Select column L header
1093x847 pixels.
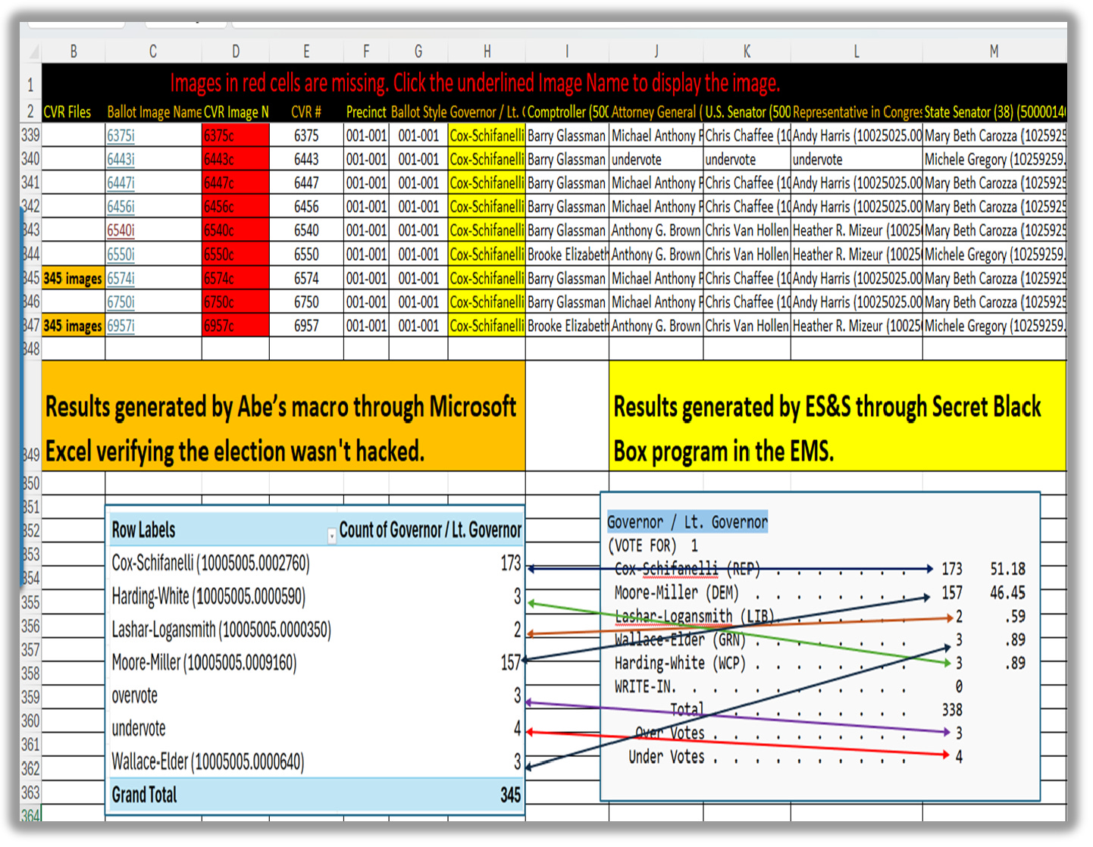pyautogui.click(x=857, y=52)
